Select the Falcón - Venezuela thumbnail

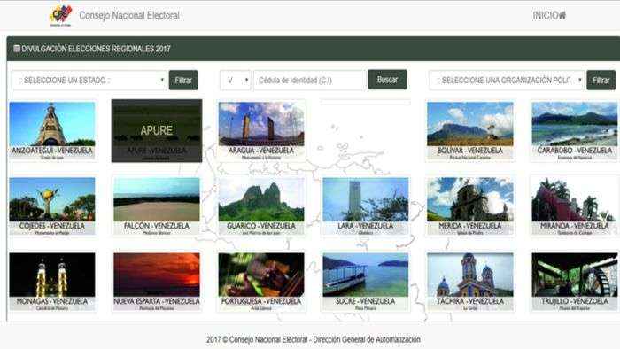coord(157,206)
